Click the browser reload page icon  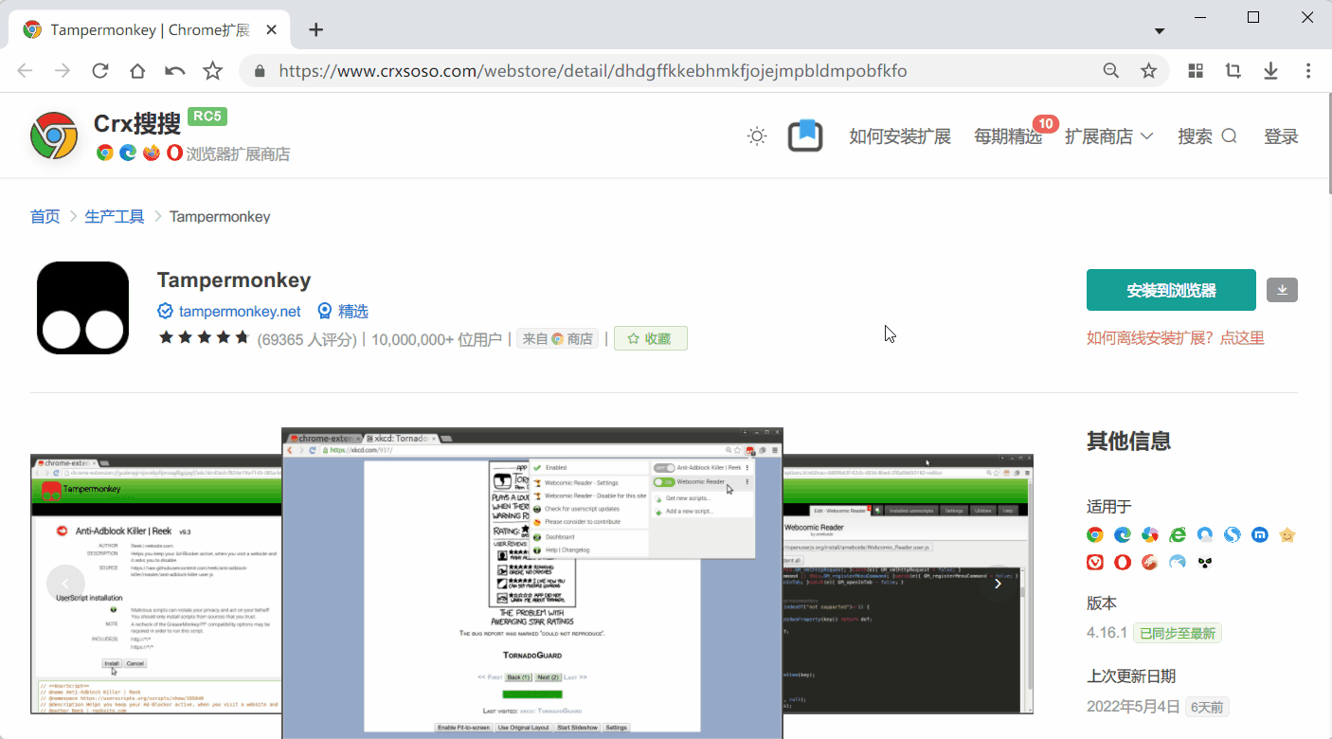pyautogui.click(x=99, y=71)
